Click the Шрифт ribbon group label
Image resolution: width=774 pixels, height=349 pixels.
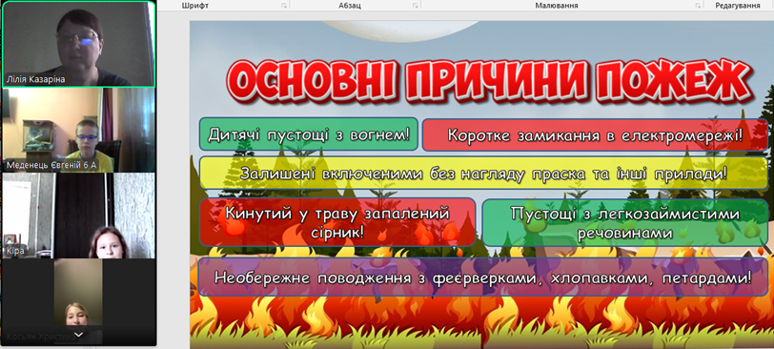coord(195,6)
